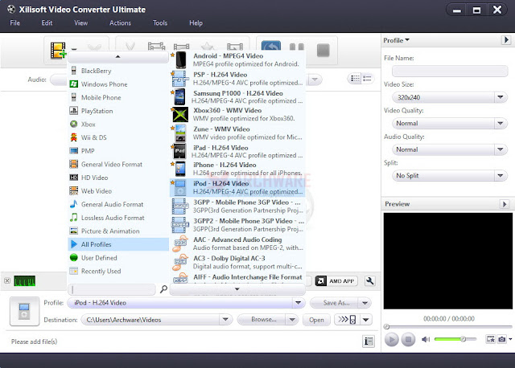Click the AMD APP acceleration button
The width and height of the screenshot is (515, 368).
[336, 281]
